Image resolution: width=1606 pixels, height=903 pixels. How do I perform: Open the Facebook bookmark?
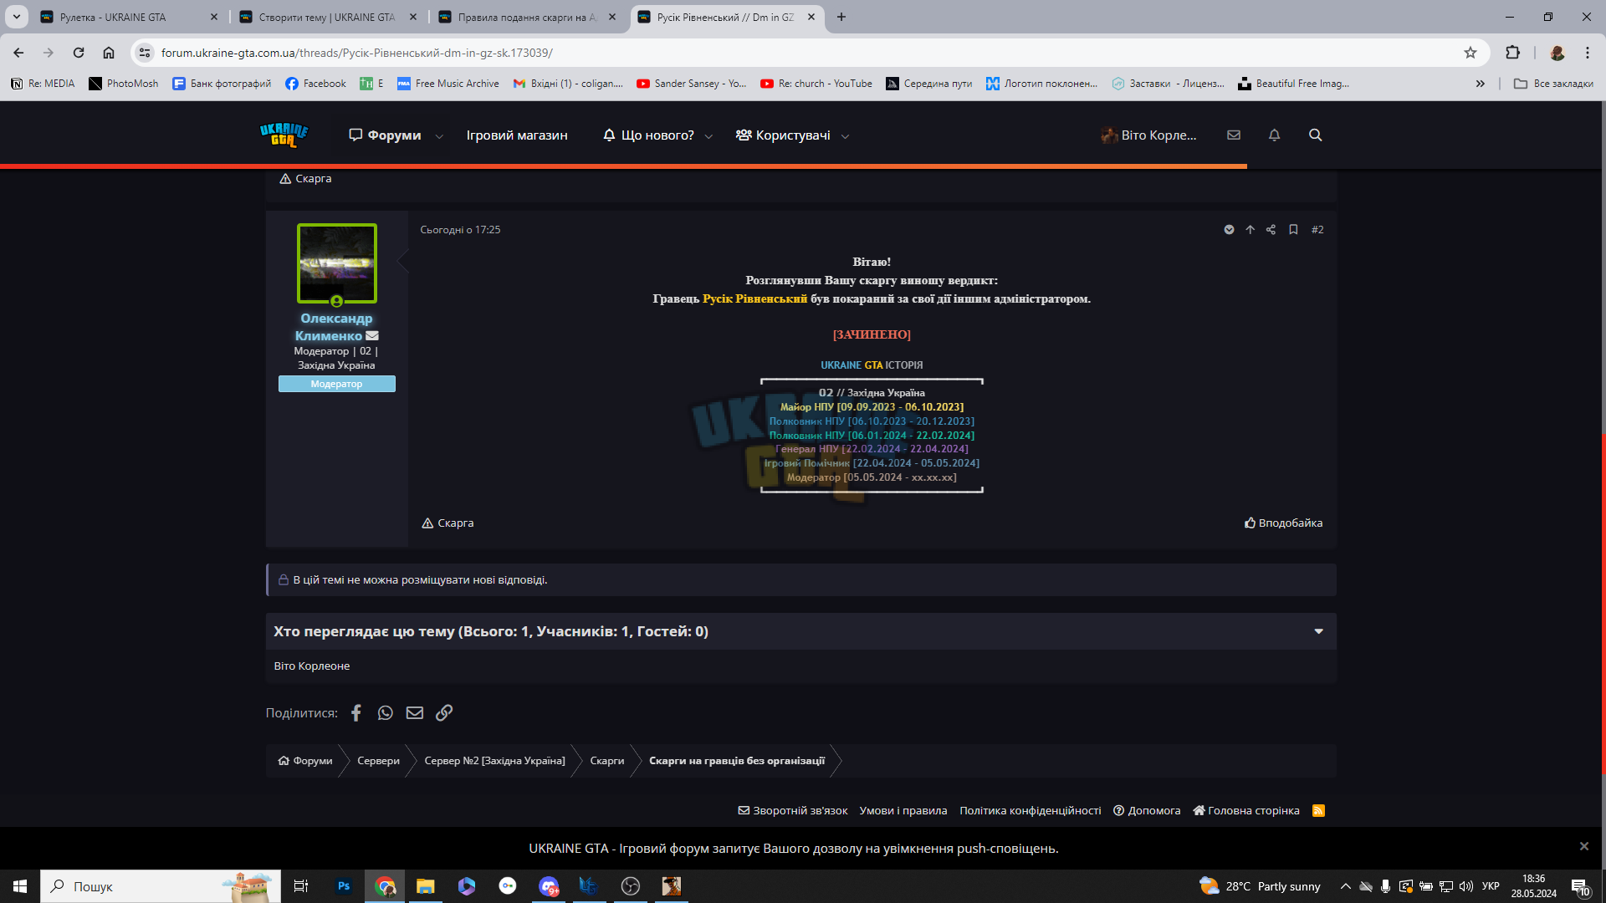click(x=315, y=84)
